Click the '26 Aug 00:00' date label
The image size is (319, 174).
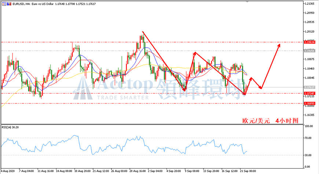(x=119, y=171)
